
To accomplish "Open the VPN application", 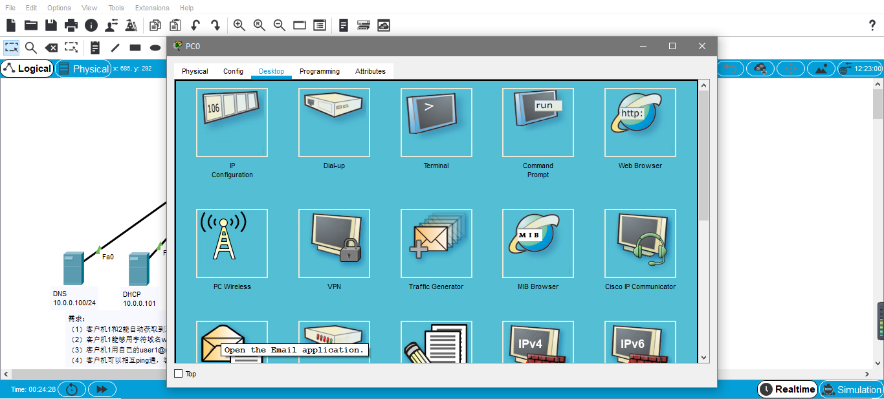I will tap(334, 244).
